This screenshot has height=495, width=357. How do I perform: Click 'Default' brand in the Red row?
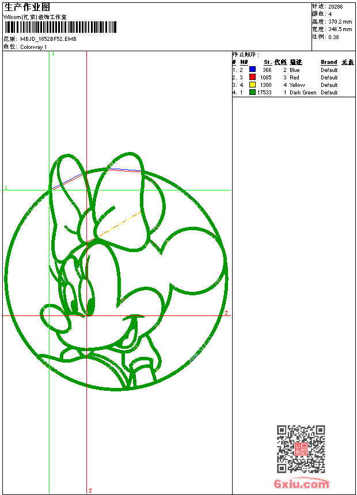(x=329, y=78)
